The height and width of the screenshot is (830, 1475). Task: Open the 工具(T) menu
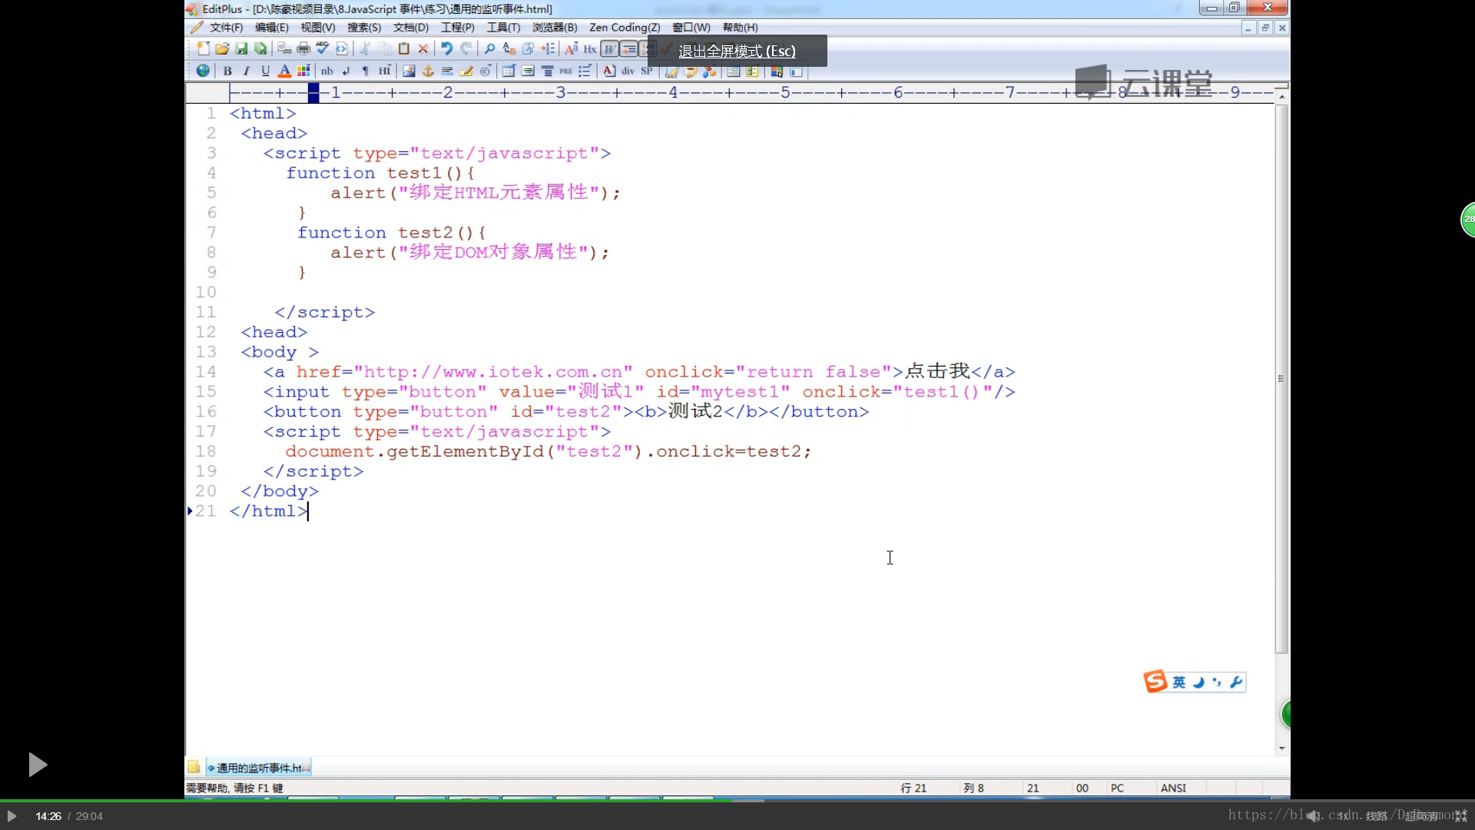coord(503,28)
